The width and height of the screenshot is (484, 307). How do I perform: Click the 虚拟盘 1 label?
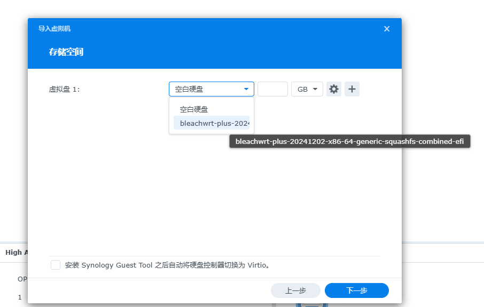(64, 90)
